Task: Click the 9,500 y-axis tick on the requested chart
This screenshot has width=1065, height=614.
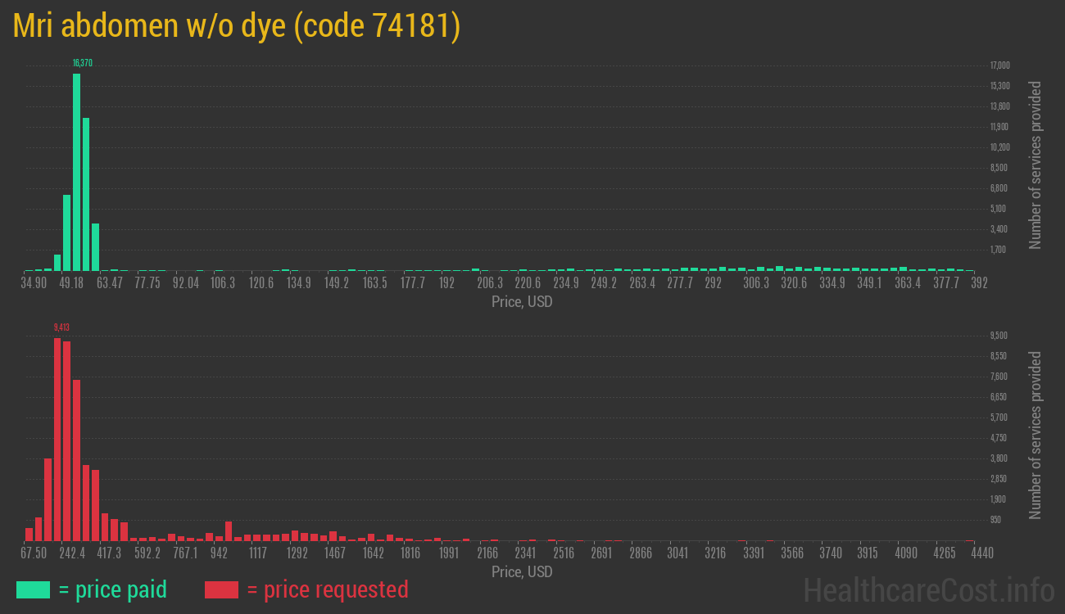Action: [x=999, y=336]
